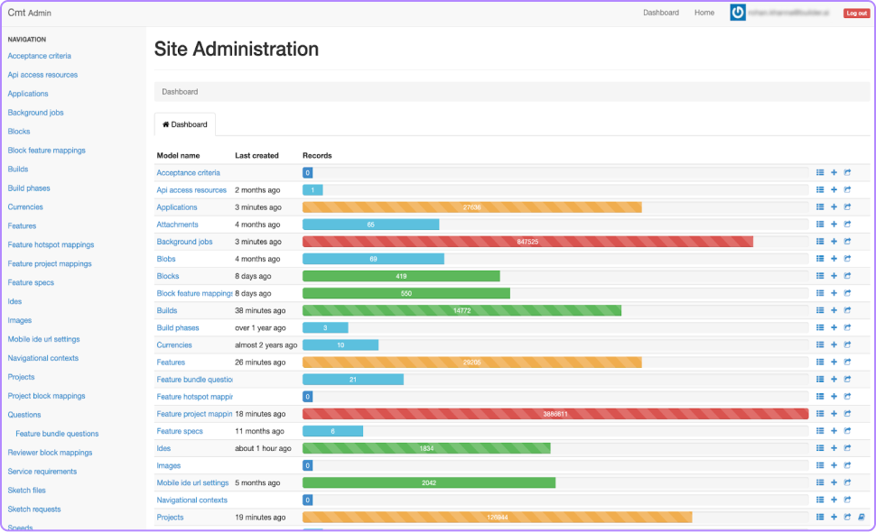Plus icon in Currencies row
The image size is (876, 532).
pyautogui.click(x=834, y=345)
